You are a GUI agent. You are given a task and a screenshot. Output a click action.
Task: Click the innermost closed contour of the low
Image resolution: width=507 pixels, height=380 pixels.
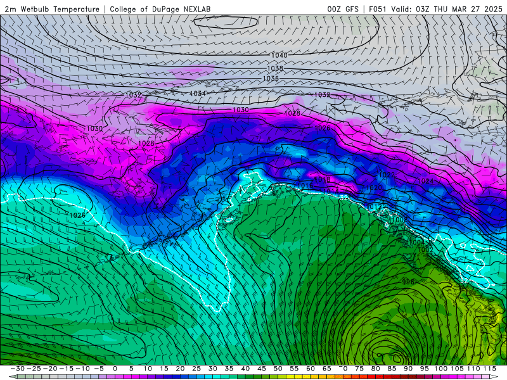pyautogui.click(x=397, y=358)
